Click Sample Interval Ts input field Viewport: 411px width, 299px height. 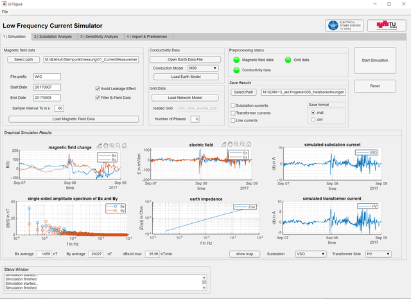click(x=59, y=108)
